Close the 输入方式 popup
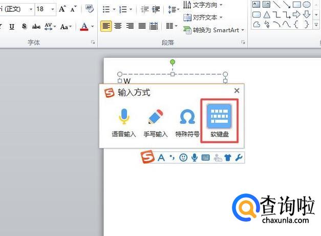 coord(237,91)
